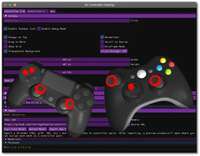Expand the Textures section
Image resolution: width=200 pixels, height=156 pixels.
100,143
